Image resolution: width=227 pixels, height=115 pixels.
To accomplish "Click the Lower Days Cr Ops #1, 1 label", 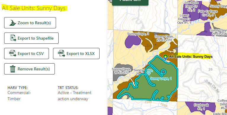I will [x=184, y=19].
